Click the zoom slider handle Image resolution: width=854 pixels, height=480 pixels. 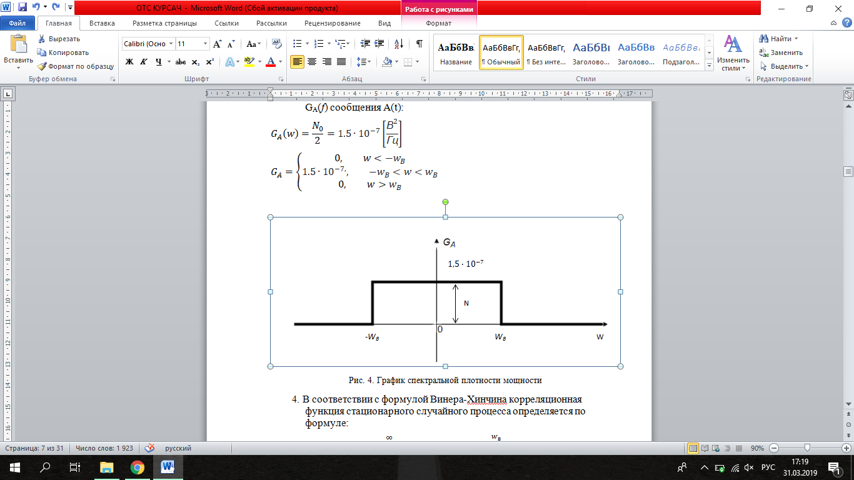pos(808,448)
